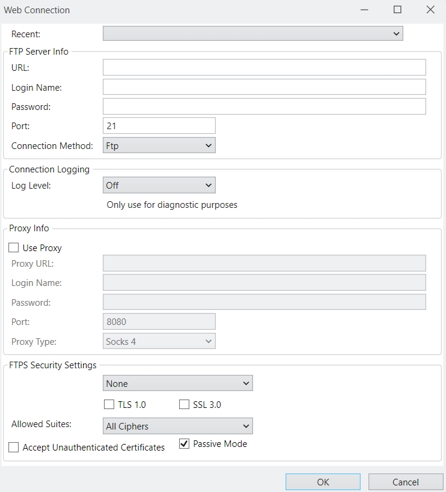Open the Recent connections dropdown

(252, 34)
